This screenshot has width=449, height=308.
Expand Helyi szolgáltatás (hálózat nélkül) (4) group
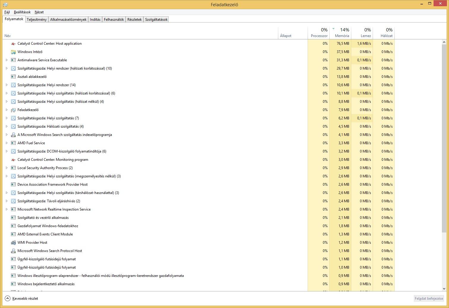tap(7, 102)
